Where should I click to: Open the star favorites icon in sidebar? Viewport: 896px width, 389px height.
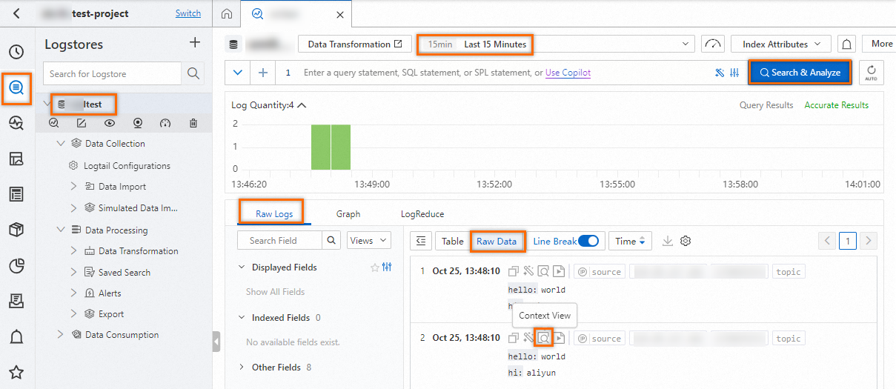tap(16, 372)
